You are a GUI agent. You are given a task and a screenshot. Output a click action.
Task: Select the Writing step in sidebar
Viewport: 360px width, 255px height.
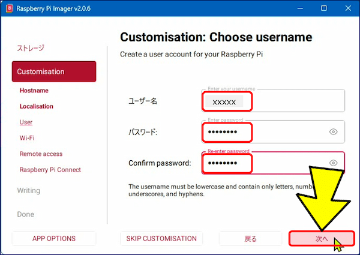(28, 191)
